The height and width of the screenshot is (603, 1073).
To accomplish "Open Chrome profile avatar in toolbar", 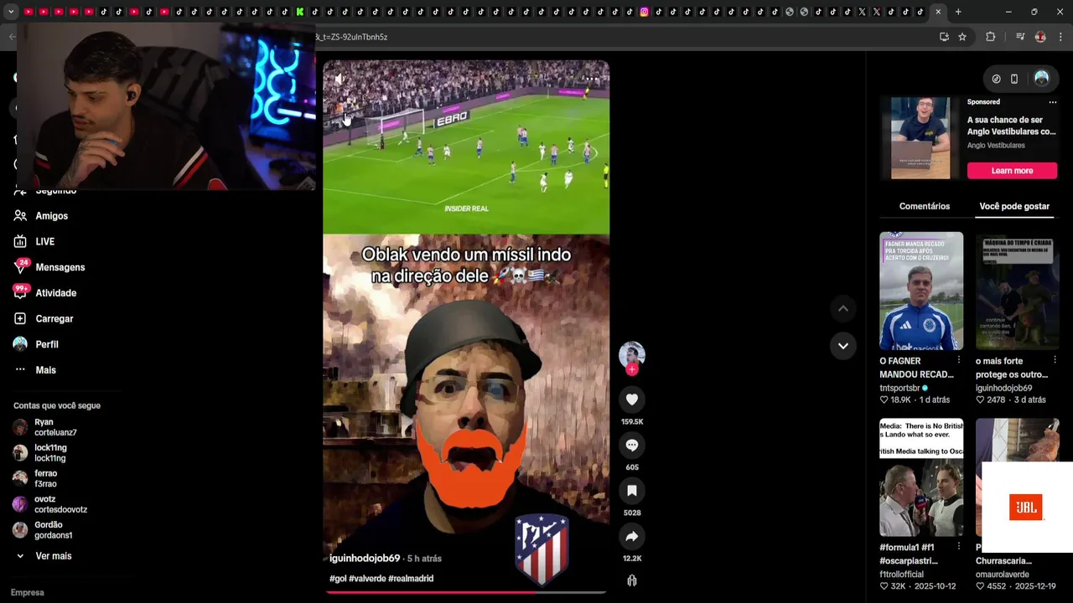I will coord(1040,37).
